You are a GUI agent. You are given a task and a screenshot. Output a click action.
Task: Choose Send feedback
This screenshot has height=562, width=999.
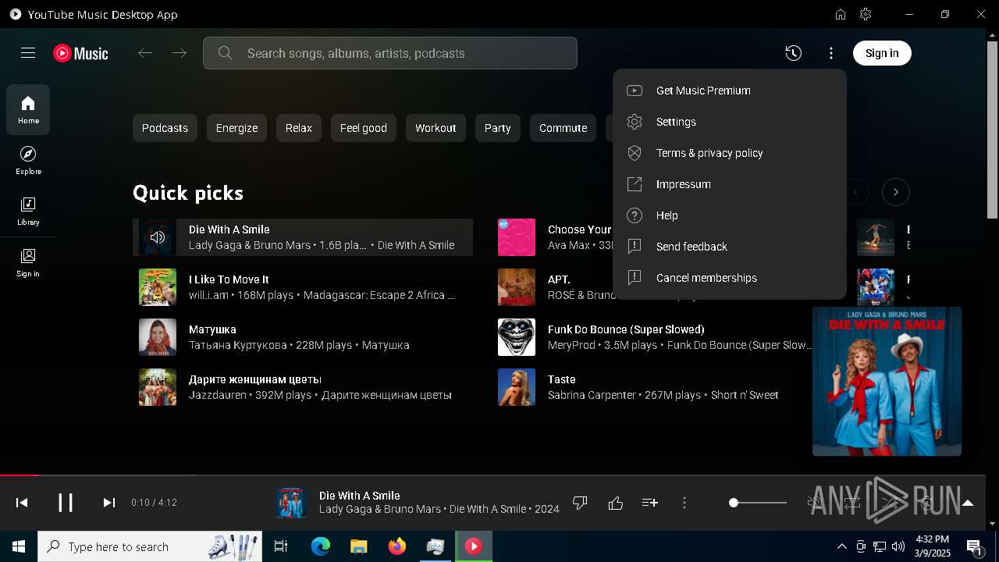(730, 247)
